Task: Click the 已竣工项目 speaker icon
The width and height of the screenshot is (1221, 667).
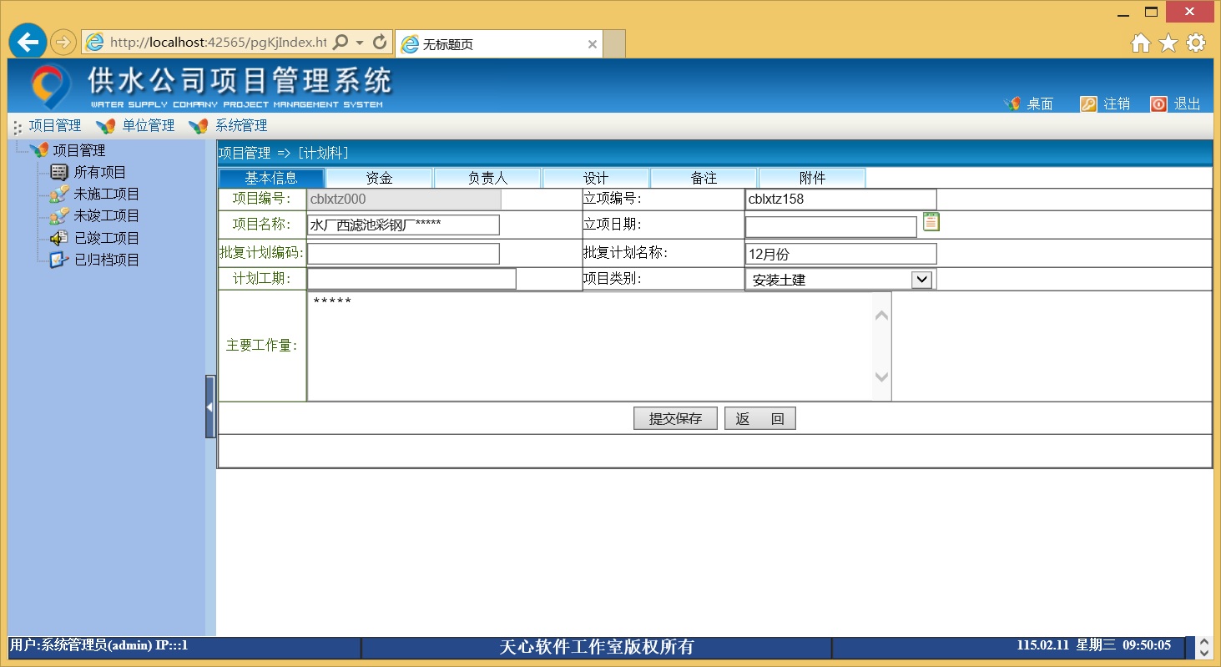Action: [x=58, y=238]
